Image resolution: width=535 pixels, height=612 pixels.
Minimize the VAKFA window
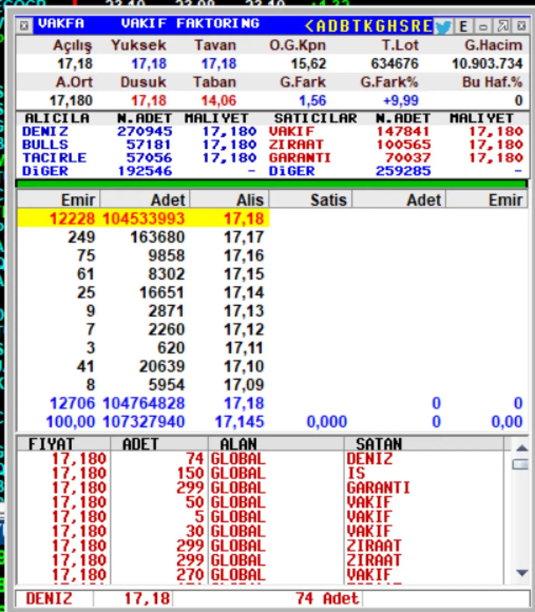tap(483, 26)
